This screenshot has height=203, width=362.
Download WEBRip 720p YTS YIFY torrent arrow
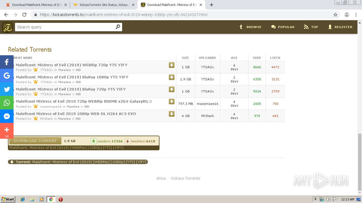[172, 65]
